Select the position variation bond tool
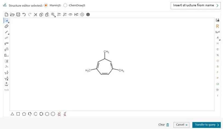This screenshot has width=223, height=129. [6, 67]
